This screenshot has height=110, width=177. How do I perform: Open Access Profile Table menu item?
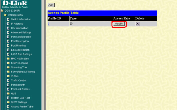tap(22, 107)
